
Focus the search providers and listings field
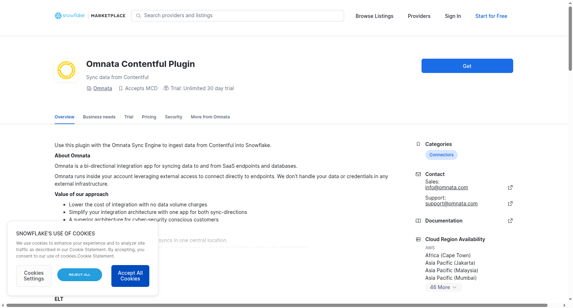(x=237, y=16)
